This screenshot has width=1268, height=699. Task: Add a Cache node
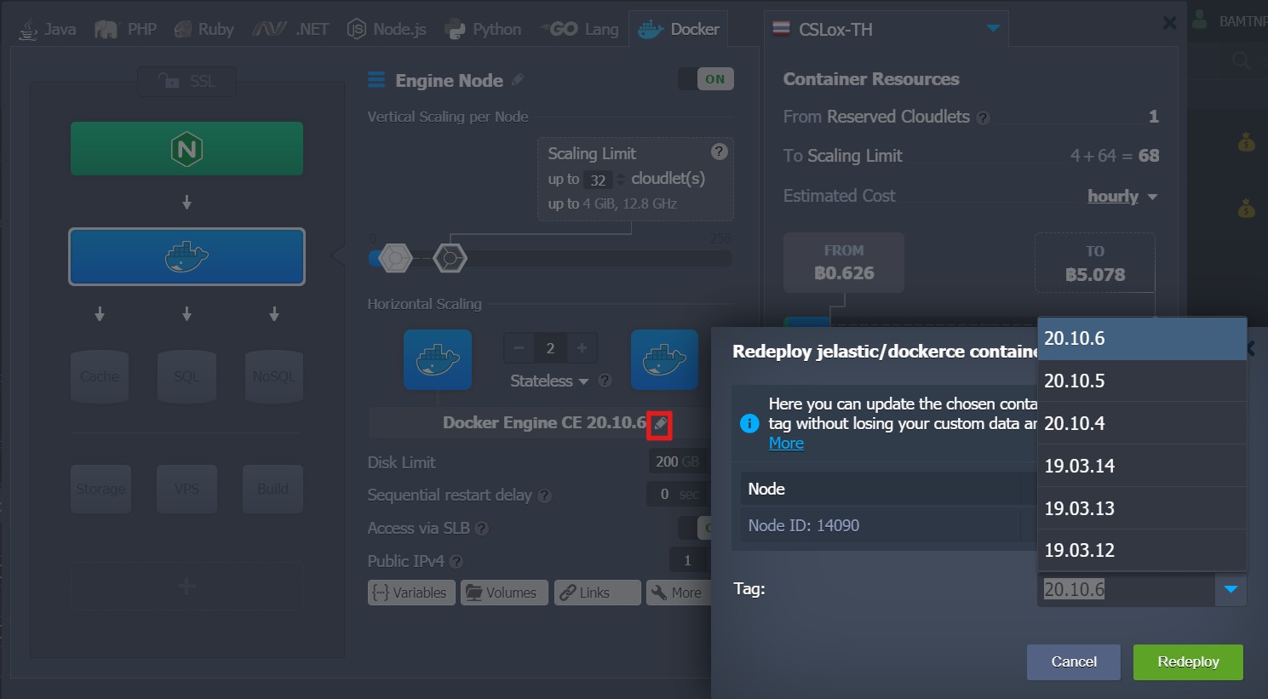[100, 376]
